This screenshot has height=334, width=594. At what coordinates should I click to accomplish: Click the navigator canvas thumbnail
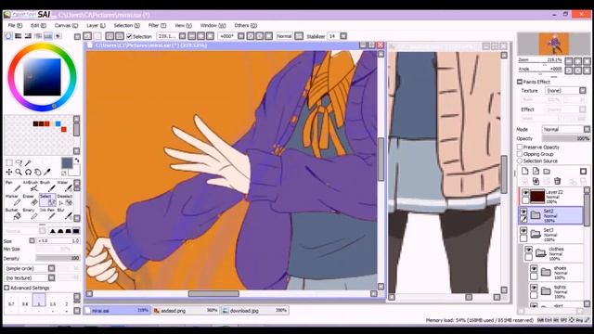pyautogui.click(x=553, y=44)
